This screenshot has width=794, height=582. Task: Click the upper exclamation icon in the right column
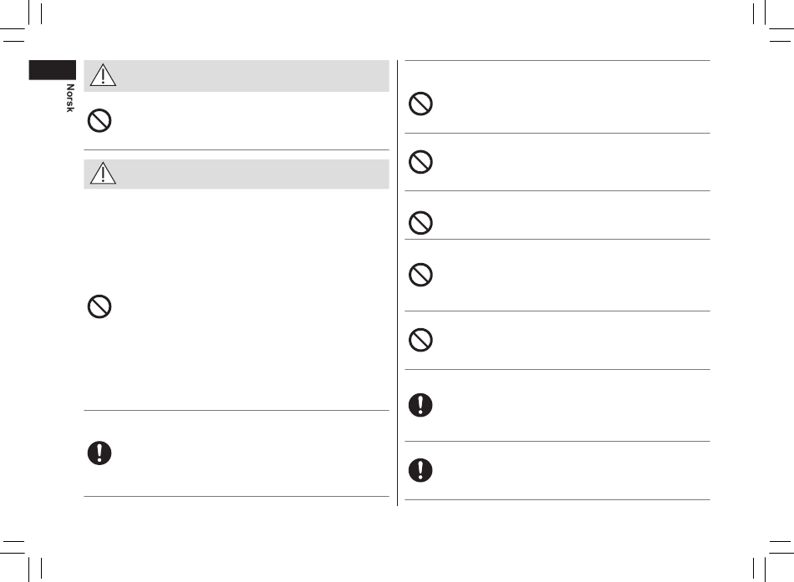coord(420,405)
